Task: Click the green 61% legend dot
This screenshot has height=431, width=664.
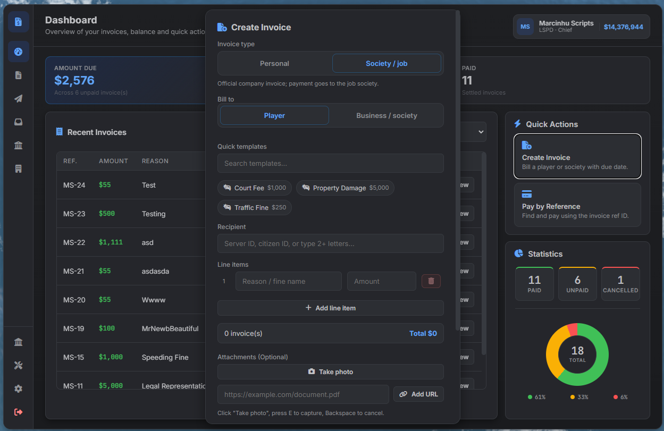Action: (x=530, y=397)
